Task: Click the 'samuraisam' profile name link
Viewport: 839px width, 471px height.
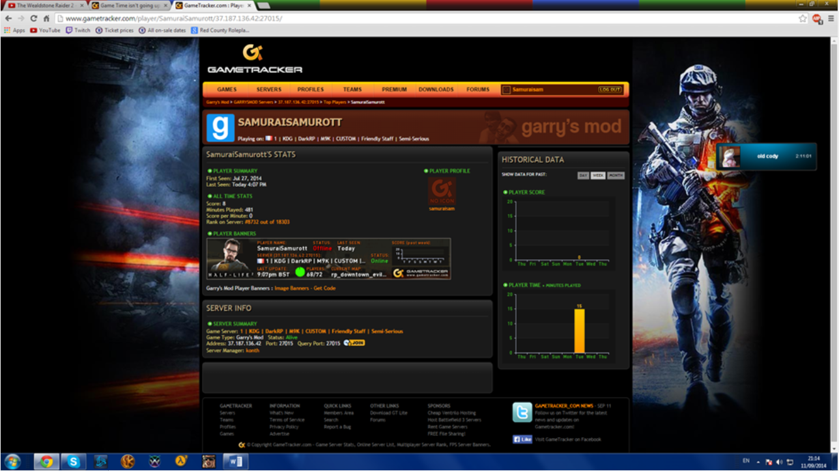Action: point(442,209)
